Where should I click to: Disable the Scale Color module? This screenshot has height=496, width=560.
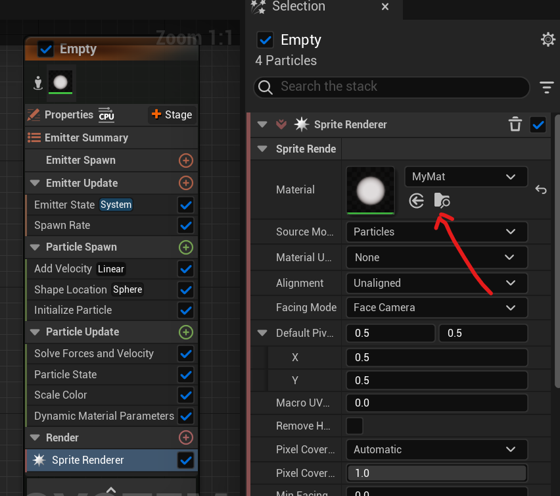tap(186, 395)
